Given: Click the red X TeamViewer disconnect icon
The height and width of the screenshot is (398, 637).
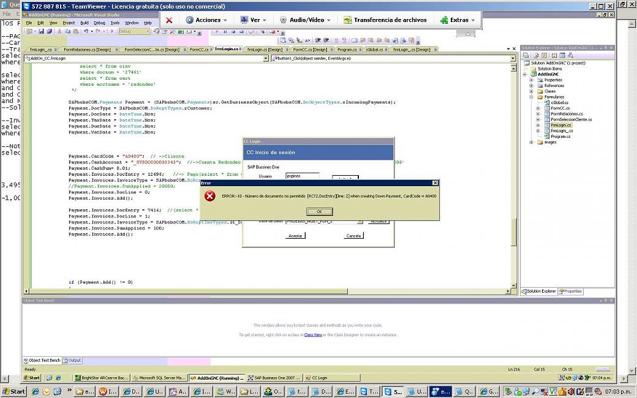Looking at the screenshot, I should tap(169, 20).
